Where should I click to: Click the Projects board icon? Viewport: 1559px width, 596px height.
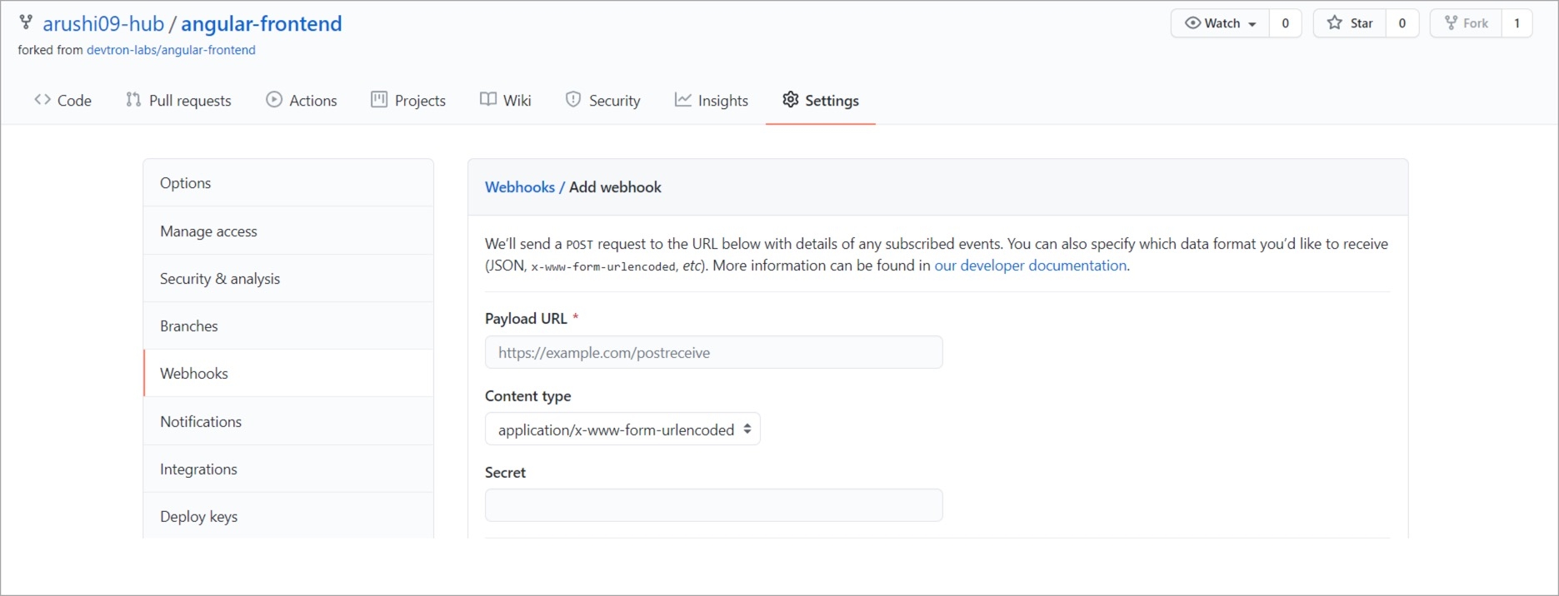pos(379,100)
